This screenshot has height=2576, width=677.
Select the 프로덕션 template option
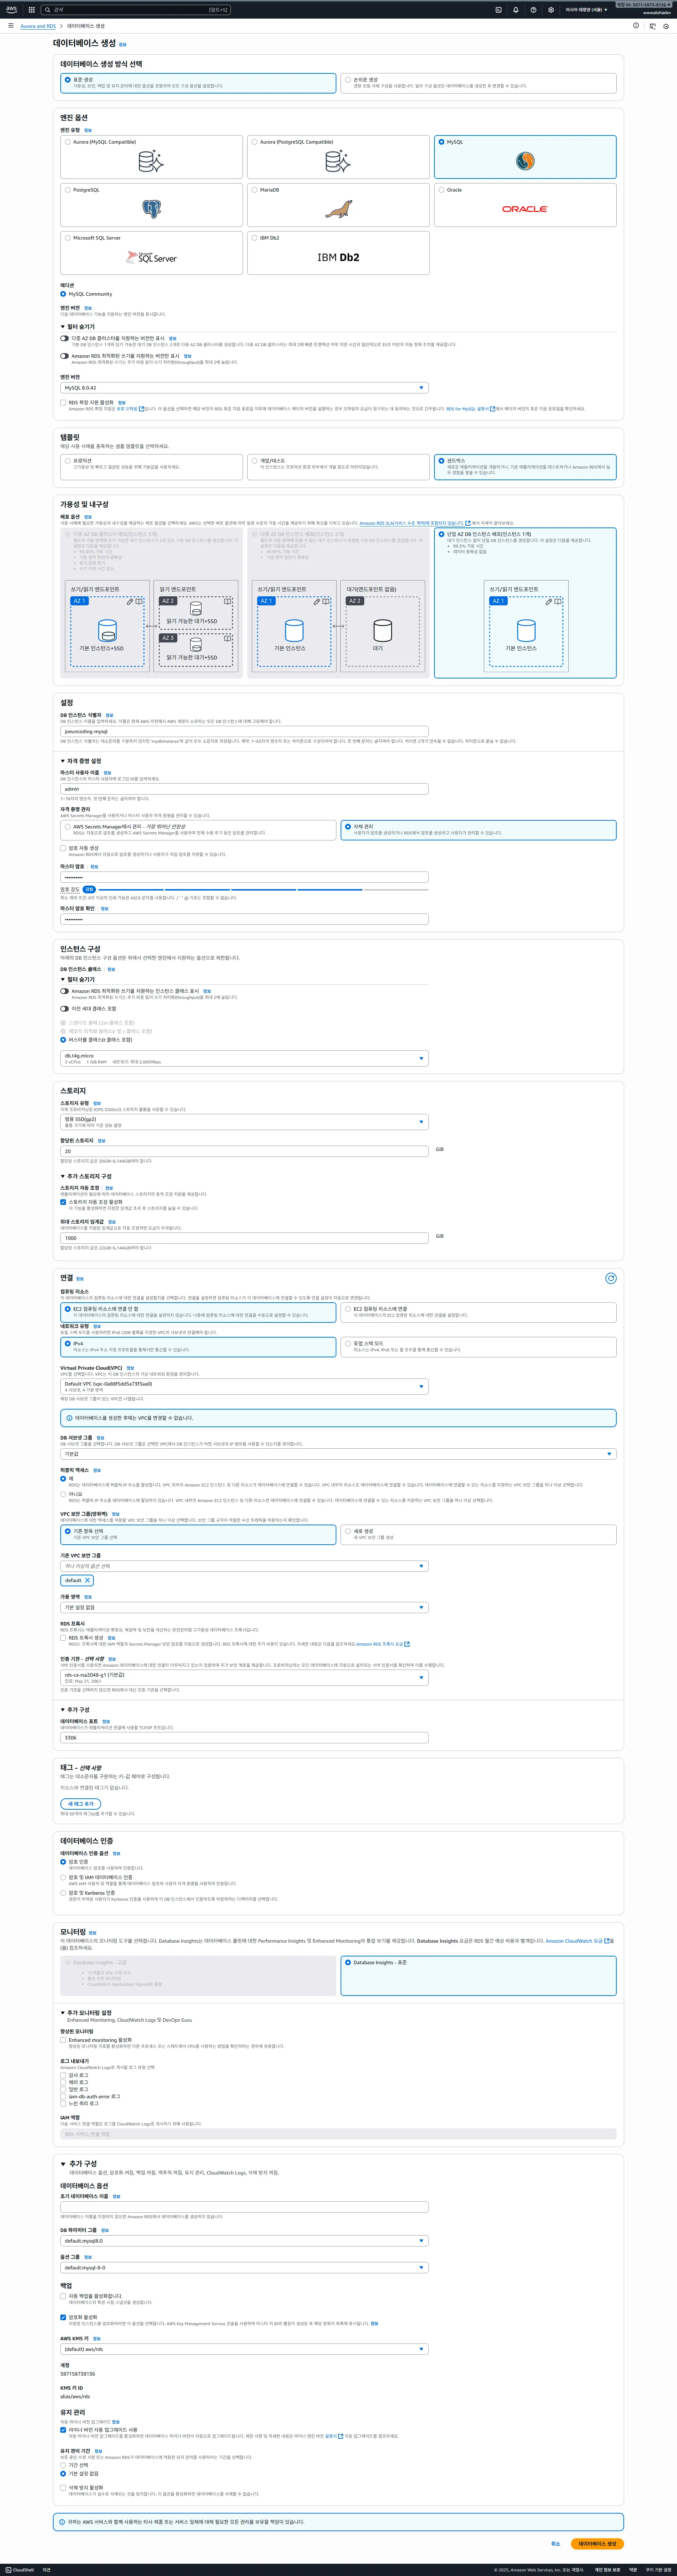pos(68,461)
